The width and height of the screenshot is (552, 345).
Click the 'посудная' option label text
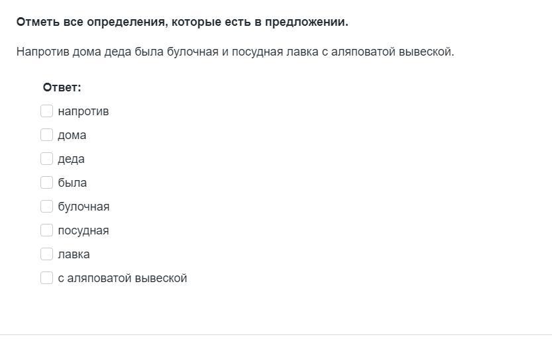tap(83, 230)
